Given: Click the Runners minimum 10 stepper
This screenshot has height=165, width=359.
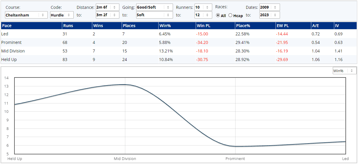Looking at the screenshot, I should point(203,7).
